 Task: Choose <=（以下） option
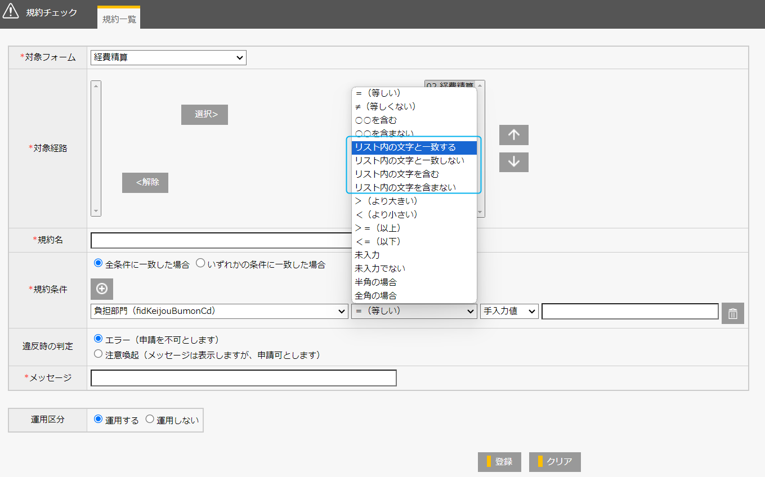[x=414, y=241]
